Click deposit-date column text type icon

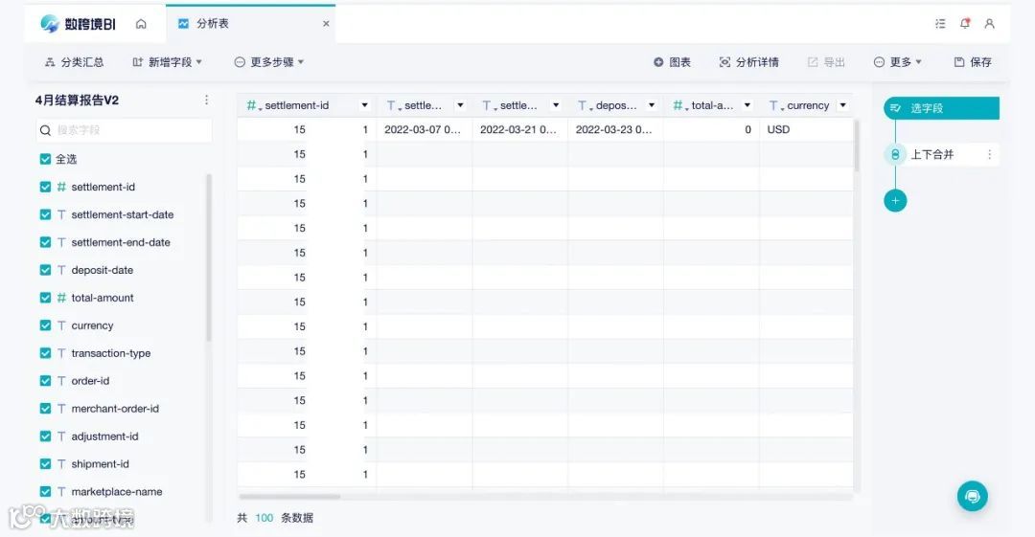click(x=584, y=105)
